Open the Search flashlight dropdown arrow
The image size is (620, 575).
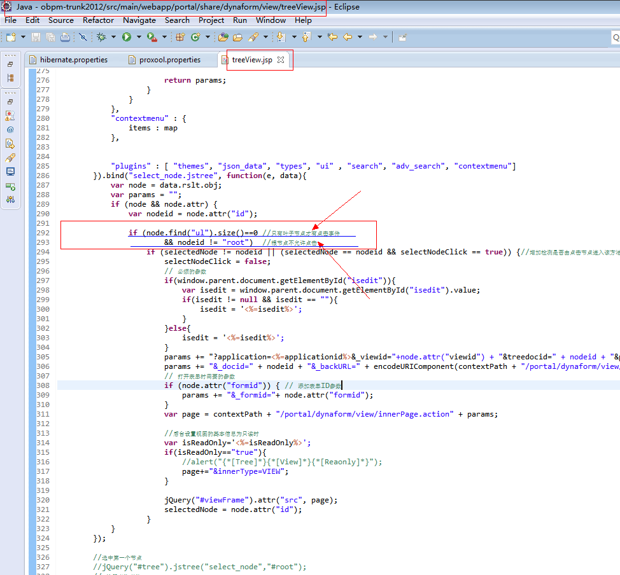pyautogui.click(x=265, y=37)
